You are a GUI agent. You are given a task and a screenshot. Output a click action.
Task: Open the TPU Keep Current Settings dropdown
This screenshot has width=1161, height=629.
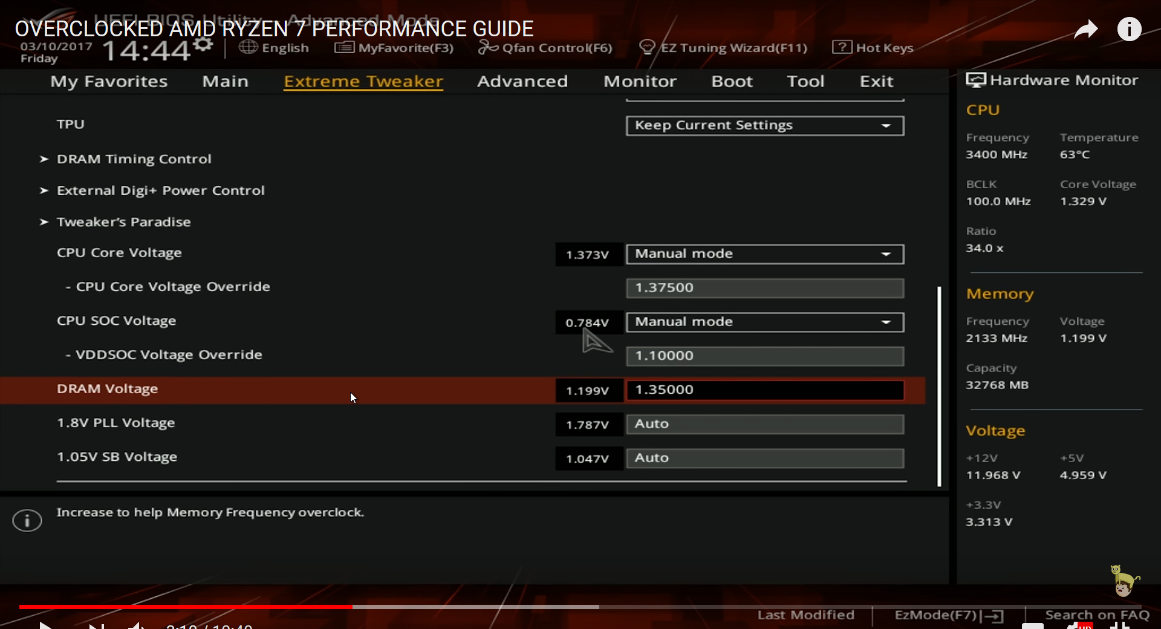pos(765,126)
